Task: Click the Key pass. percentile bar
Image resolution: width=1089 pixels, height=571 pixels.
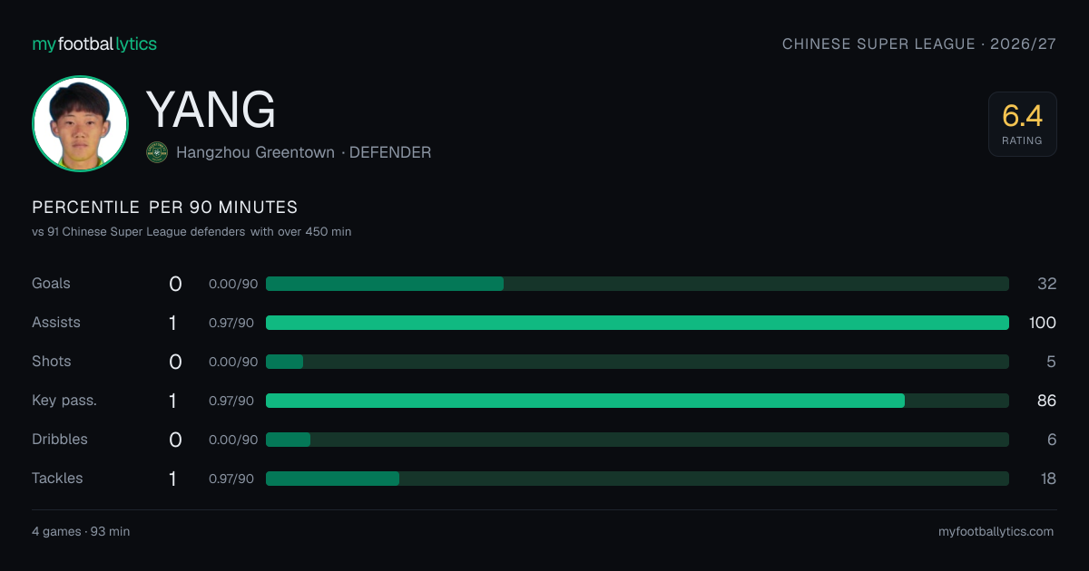Action: click(x=637, y=401)
